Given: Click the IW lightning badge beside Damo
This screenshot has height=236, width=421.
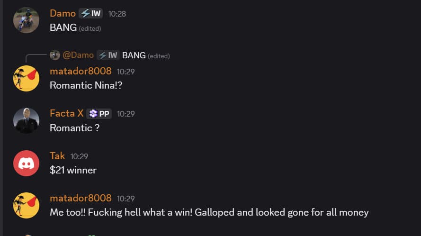Looking at the screenshot, I should pos(91,13).
